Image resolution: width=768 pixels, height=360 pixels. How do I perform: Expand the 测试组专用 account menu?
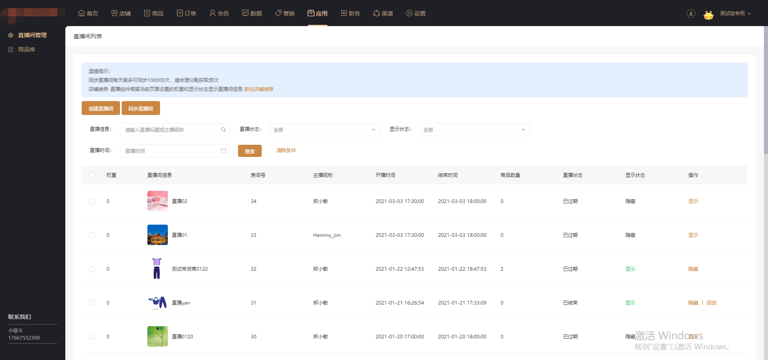(x=735, y=13)
